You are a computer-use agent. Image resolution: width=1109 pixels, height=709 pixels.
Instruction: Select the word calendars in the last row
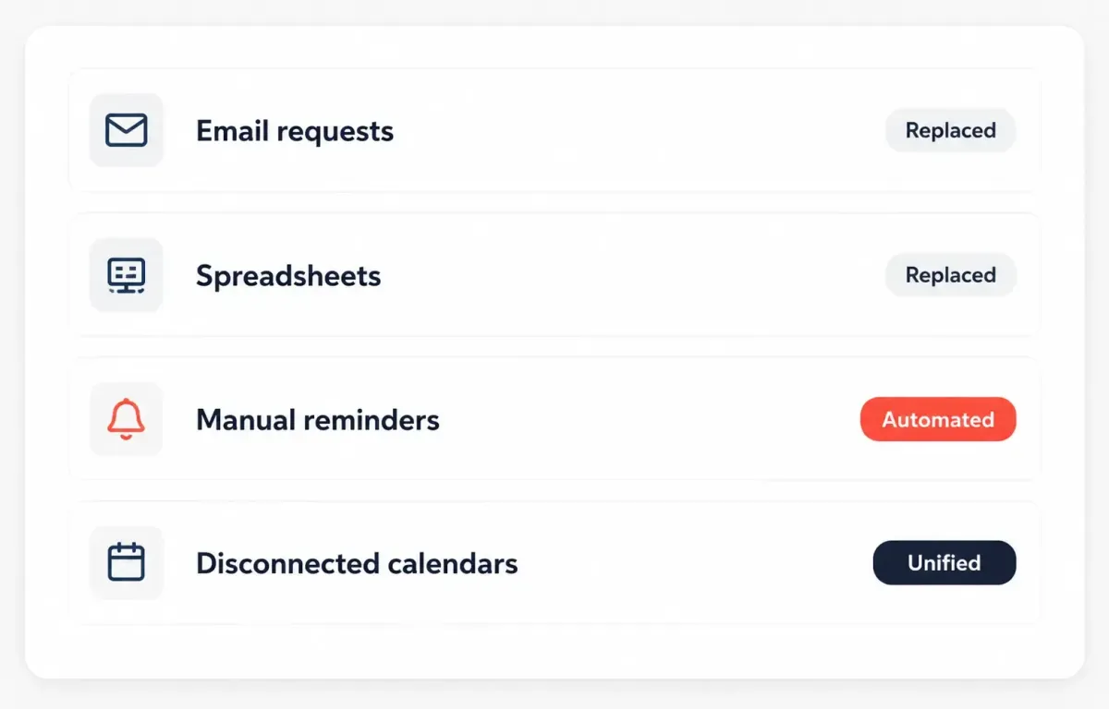[453, 563]
